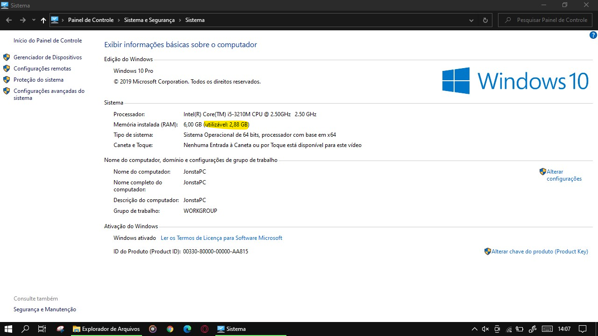
Task: Click the Alterar configurações link
Action: coord(564,175)
